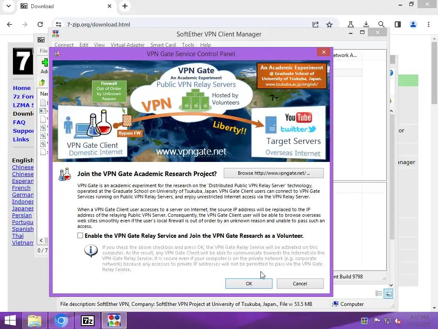Switch to SoftEther VPN Client on taskbar
438x329 pixels.
114,320
